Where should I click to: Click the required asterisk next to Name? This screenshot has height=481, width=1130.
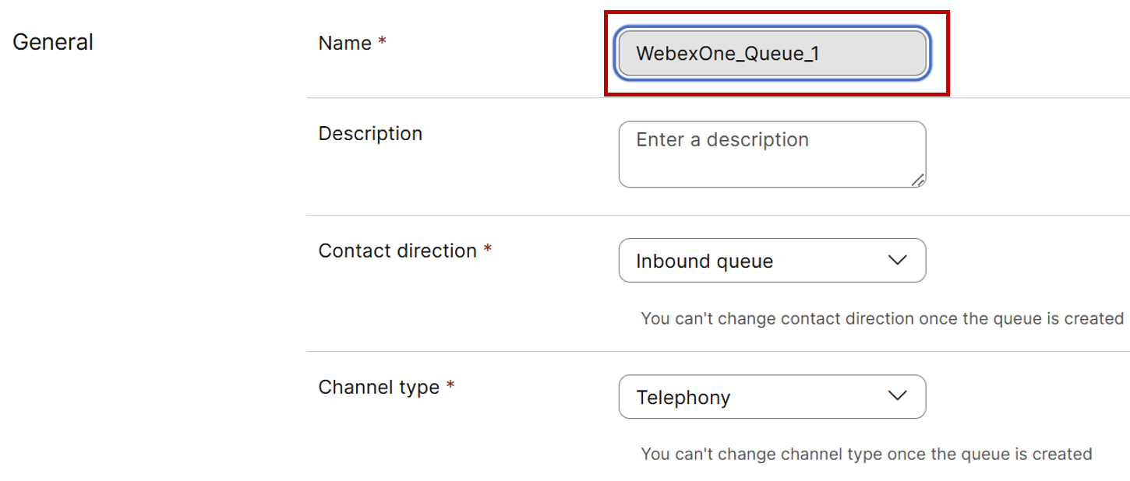coord(382,43)
